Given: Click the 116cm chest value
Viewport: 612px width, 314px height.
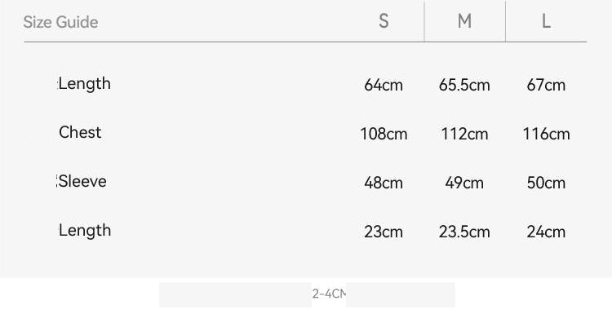Looking at the screenshot, I should point(546,135).
